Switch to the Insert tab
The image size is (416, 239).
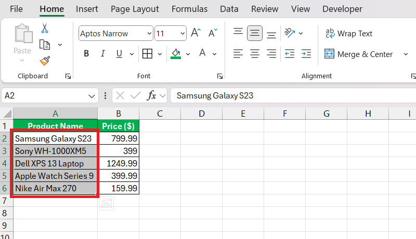(x=87, y=9)
